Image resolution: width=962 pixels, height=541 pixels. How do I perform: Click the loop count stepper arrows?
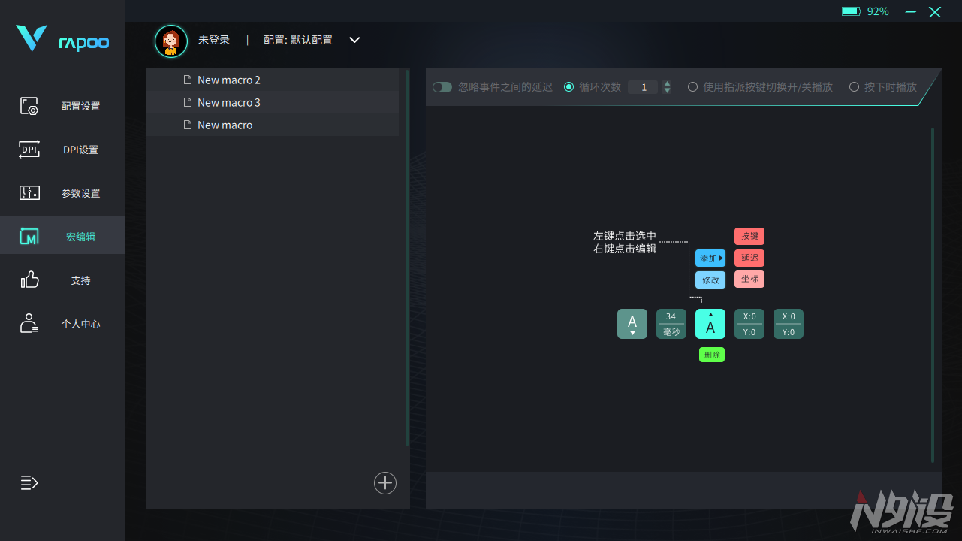point(667,87)
